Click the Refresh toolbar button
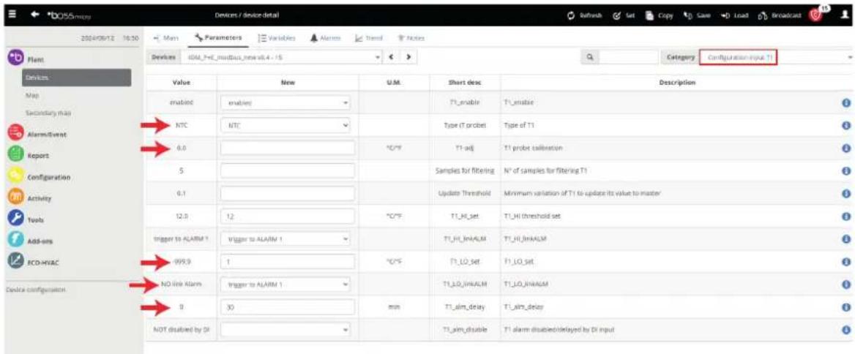The width and height of the screenshot is (855, 354). coord(588,15)
